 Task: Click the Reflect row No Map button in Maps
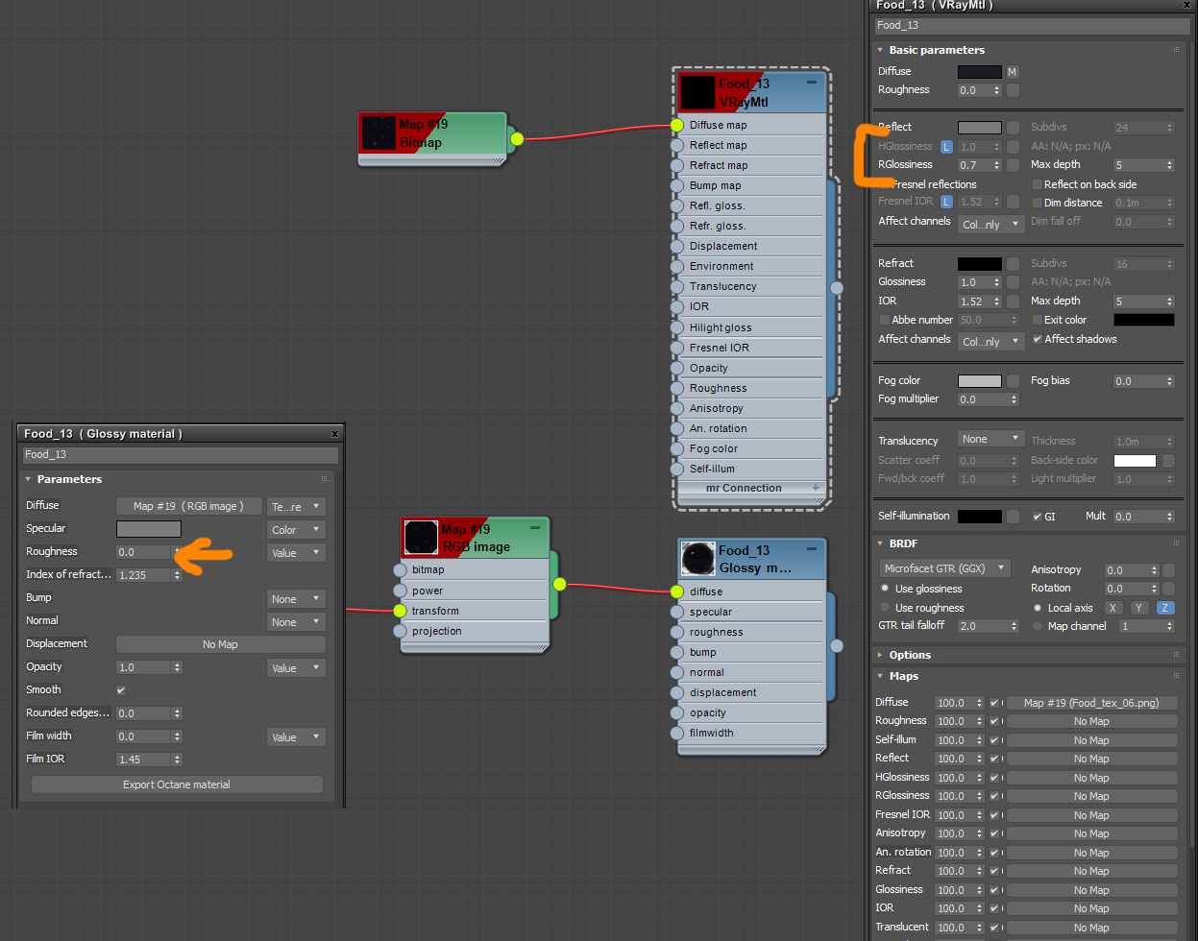[x=1091, y=759]
